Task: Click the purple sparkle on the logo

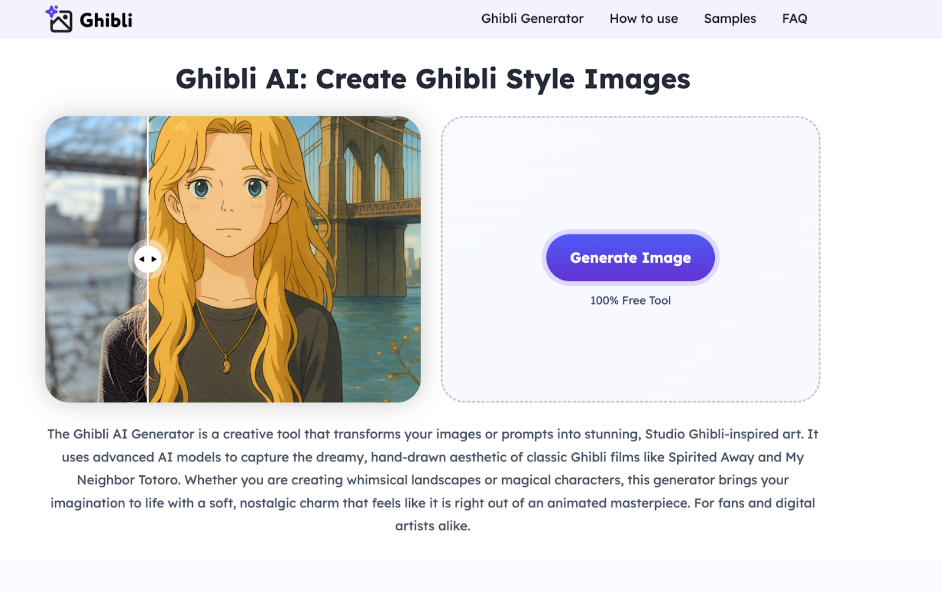Action: 51,11
